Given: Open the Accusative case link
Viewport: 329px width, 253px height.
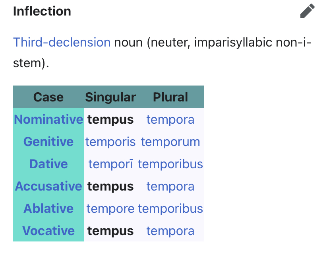Looking at the screenshot, I should [48, 186].
